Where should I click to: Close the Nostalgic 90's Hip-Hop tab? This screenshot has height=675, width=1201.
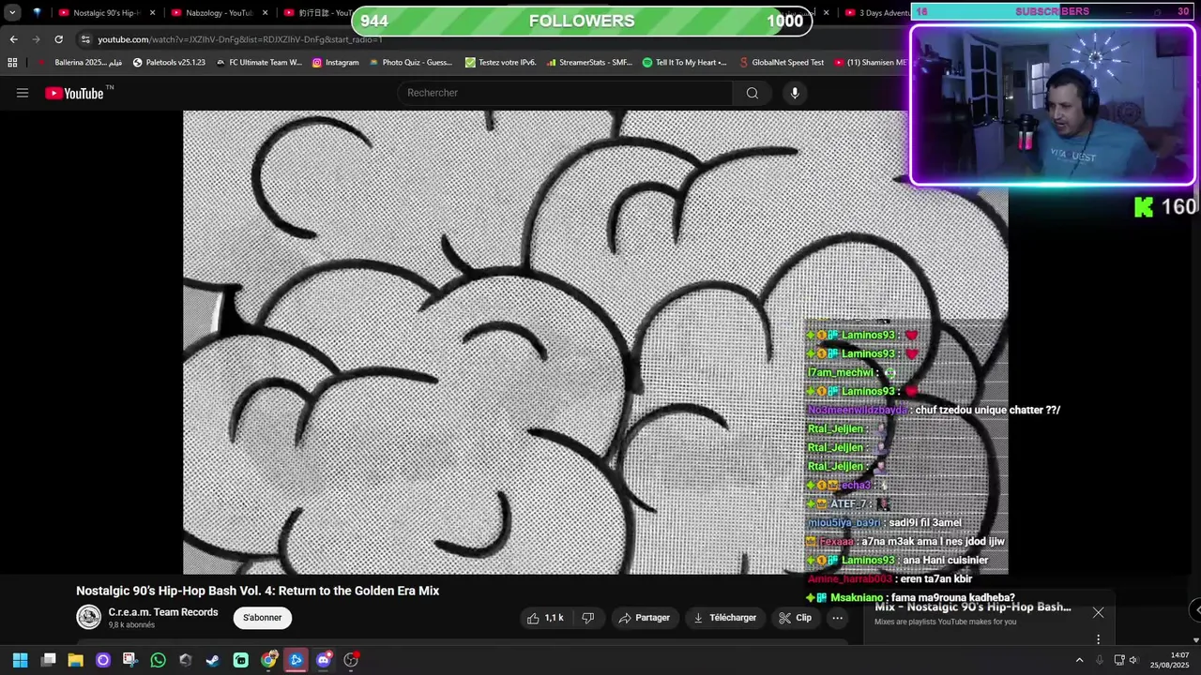152,13
